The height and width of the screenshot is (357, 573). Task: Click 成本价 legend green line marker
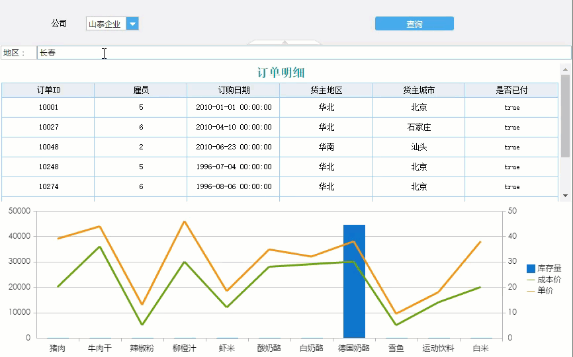[531, 280]
